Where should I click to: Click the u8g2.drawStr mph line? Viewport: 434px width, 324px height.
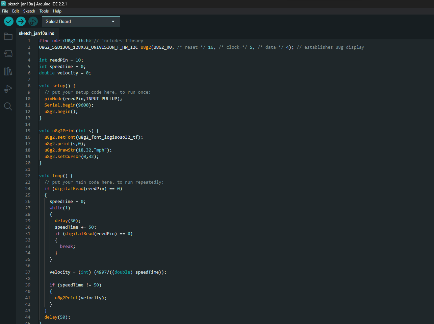click(x=78, y=150)
